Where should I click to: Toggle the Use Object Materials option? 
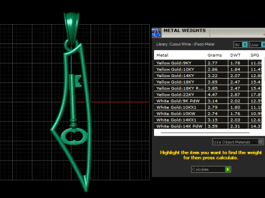238,142
